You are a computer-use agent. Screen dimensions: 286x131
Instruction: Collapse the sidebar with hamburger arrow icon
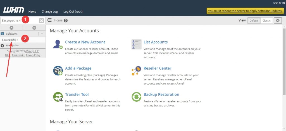pyautogui.click(x=49, y=20)
